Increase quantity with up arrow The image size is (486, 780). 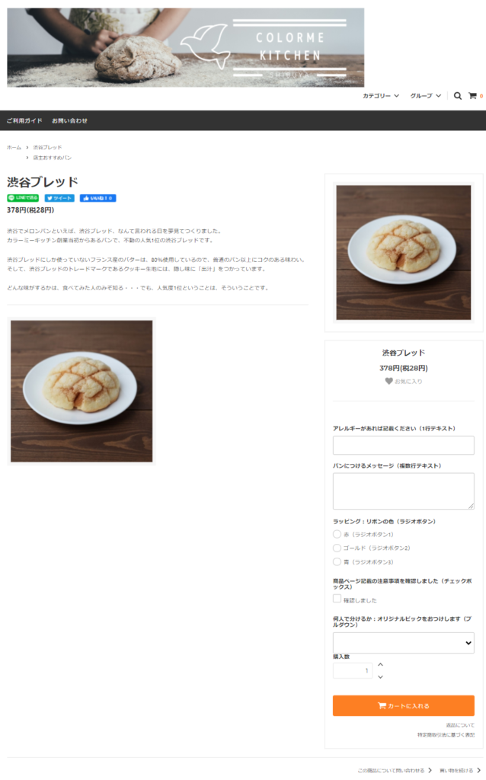381,664
